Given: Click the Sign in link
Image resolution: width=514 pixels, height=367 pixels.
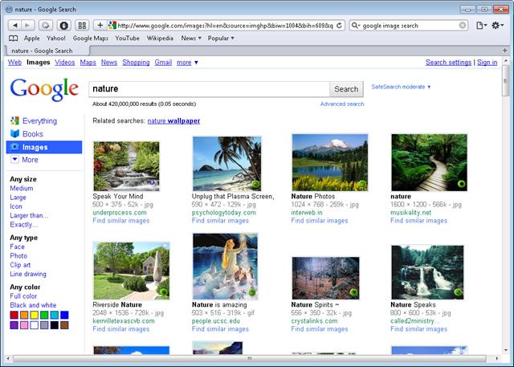Looking at the screenshot, I should [487, 63].
